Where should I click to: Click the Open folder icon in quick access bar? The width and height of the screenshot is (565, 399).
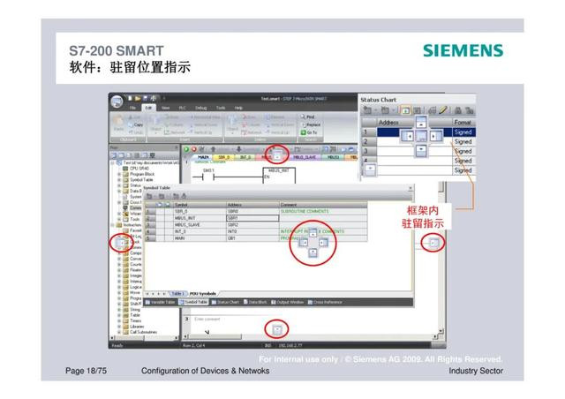138,98
